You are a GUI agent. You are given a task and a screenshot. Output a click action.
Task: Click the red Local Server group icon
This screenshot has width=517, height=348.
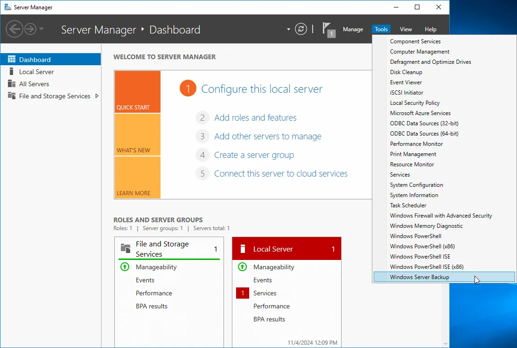(x=242, y=248)
